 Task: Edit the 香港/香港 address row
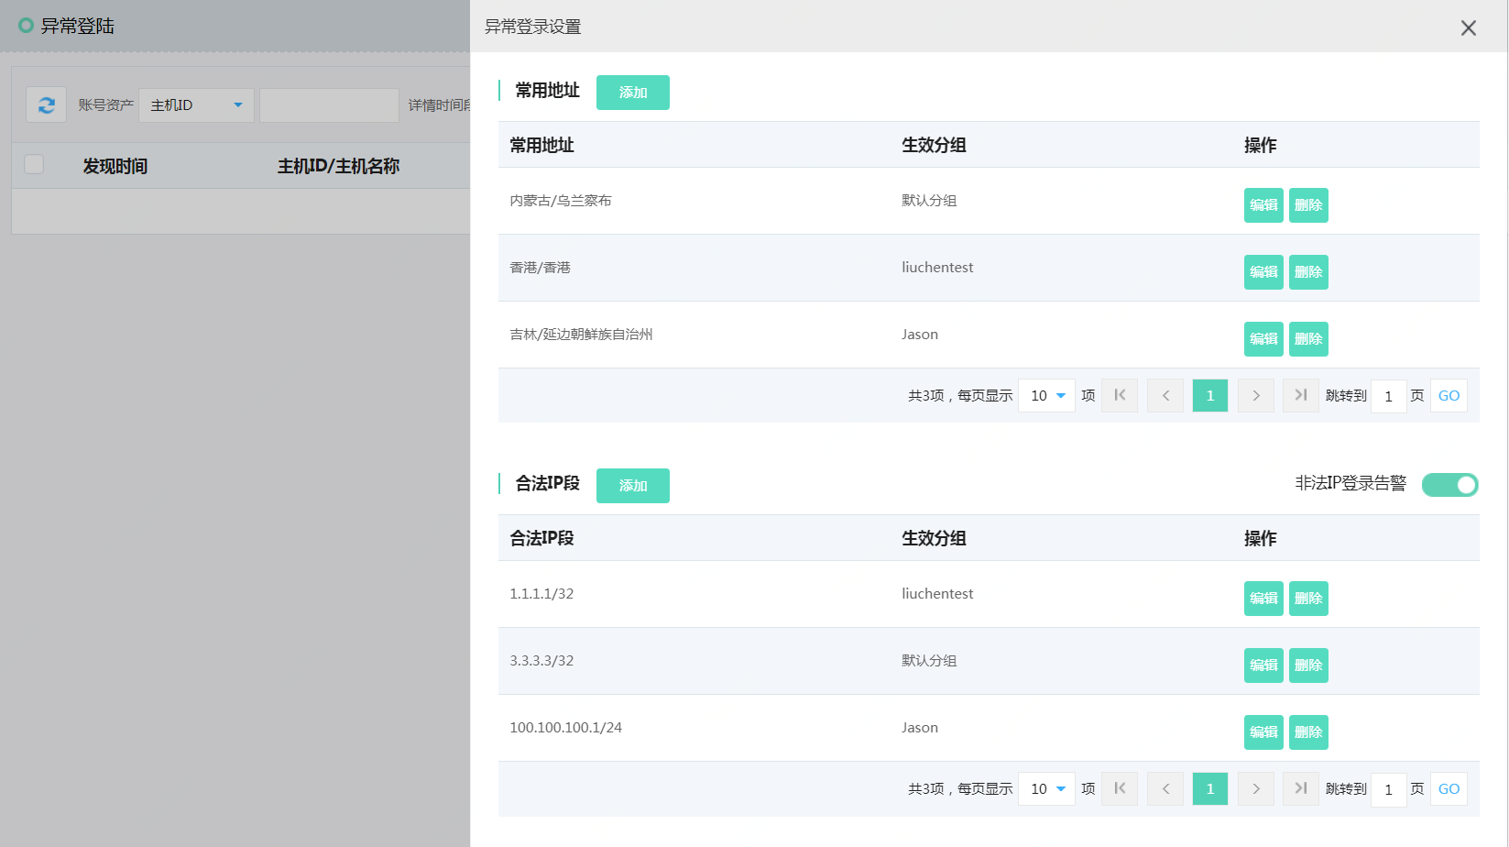[1263, 272]
